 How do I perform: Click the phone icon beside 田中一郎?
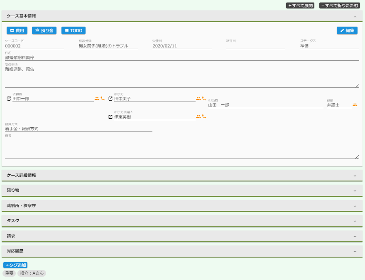tap(103, 99)
